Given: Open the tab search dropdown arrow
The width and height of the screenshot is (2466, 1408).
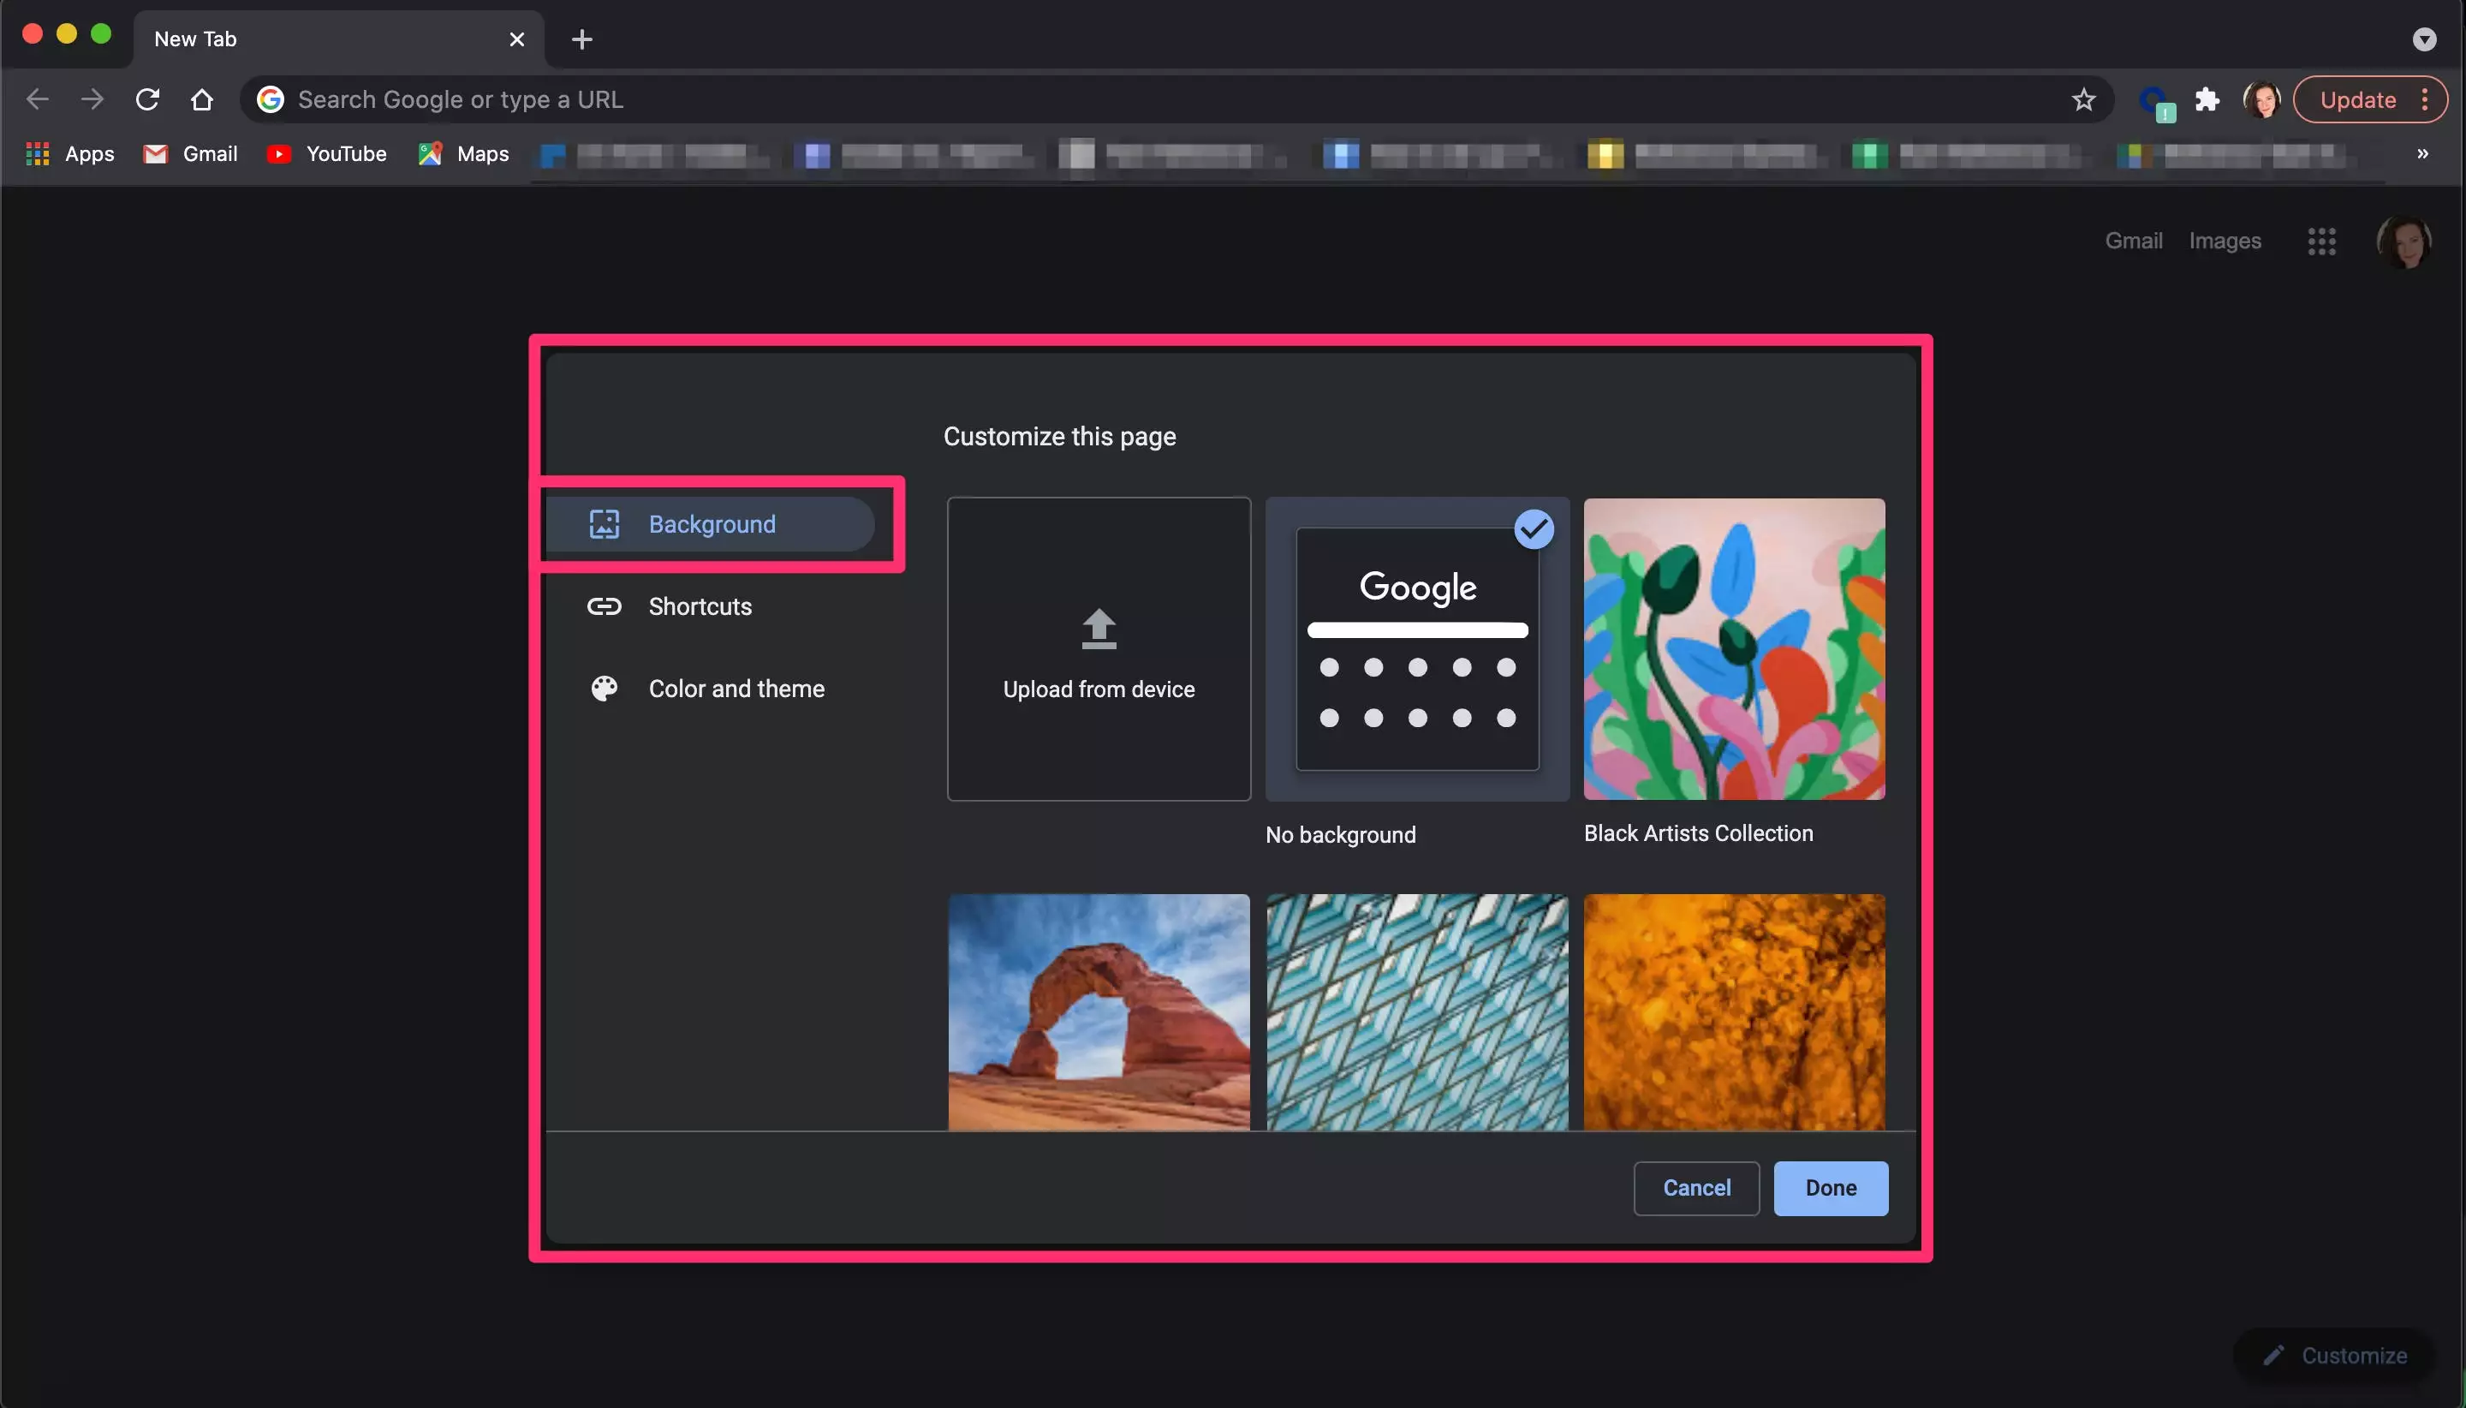Looking at the screenshot, I should click(x=2423, y=39).
